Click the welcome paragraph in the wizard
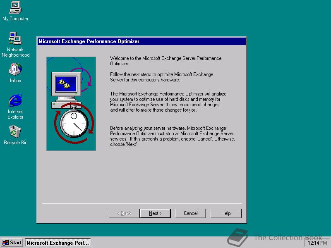Image resolution: width=331 pixels, height=248 pixels. [x=165, y=61]
